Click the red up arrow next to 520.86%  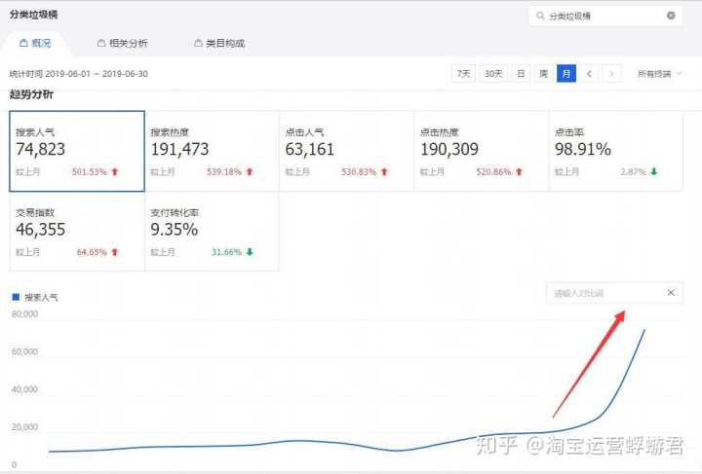519,171
